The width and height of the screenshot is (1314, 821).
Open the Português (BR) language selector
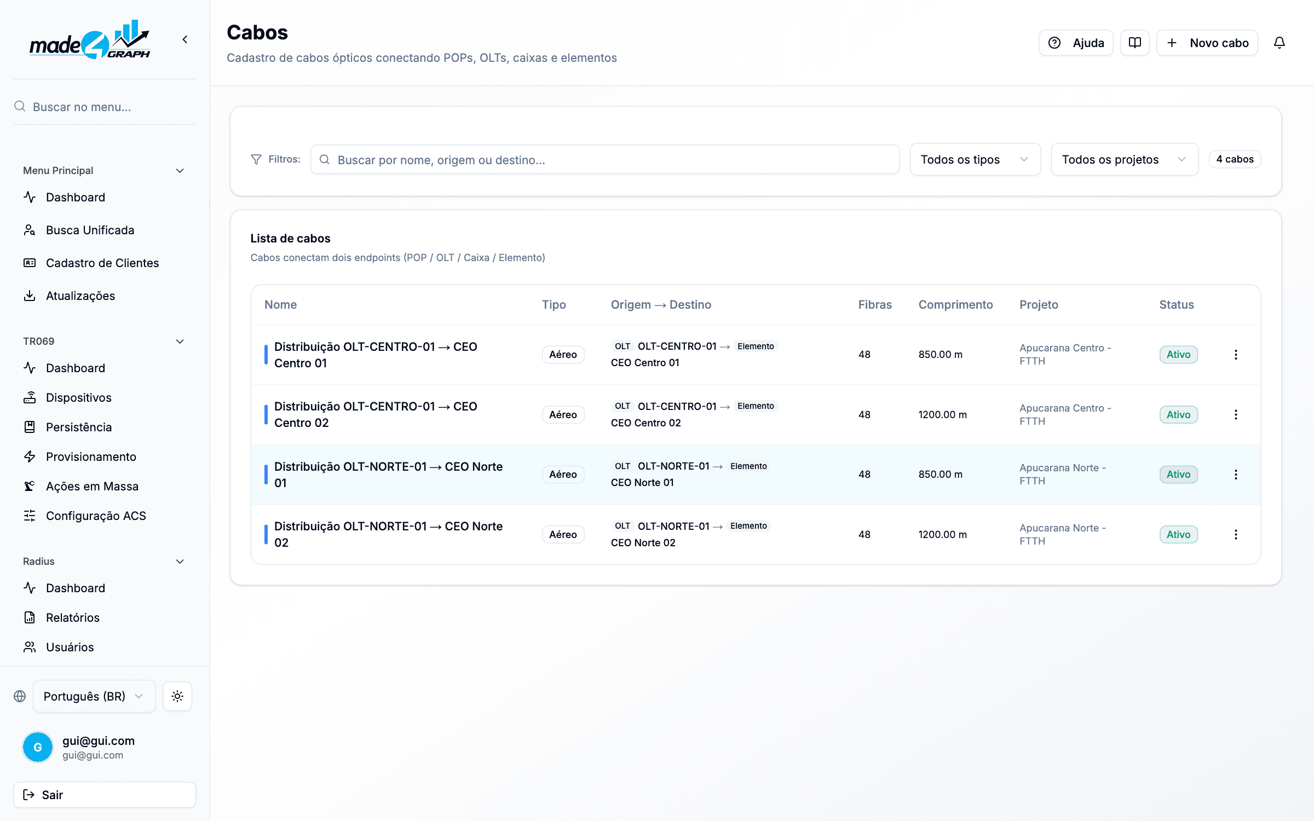(x=94, y=696)
